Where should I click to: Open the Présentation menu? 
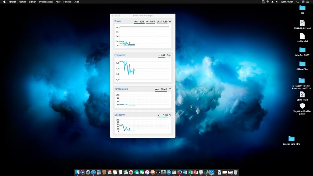click(x=46, y=2)
